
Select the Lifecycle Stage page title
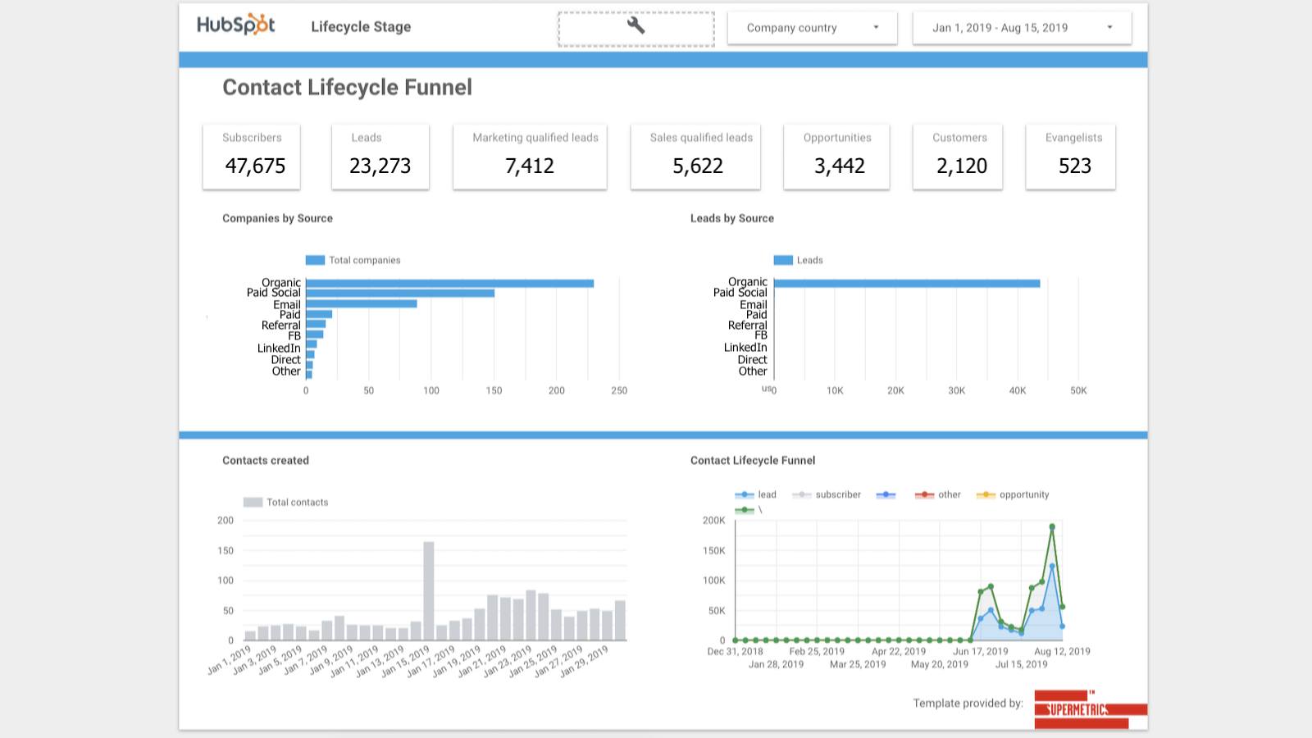[x=360, y=26]
